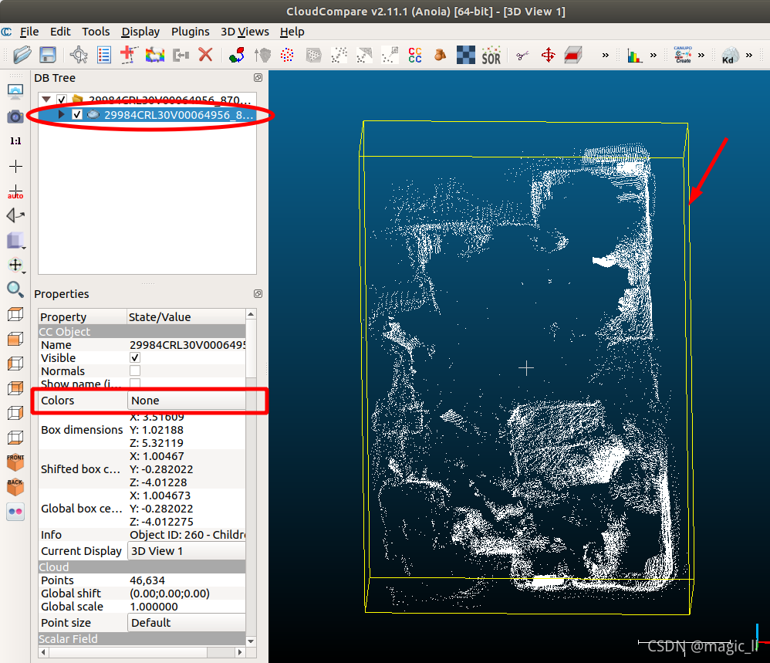
Task: Click the register red-green-blue spheres icon
Action: point(237,55)
